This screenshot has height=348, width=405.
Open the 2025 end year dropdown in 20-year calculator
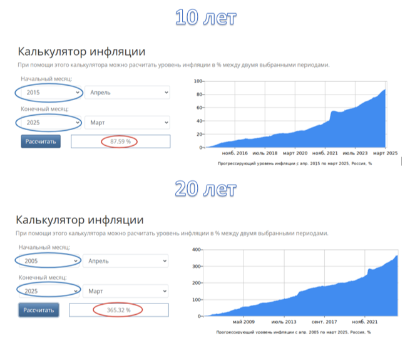pos(49,291)
